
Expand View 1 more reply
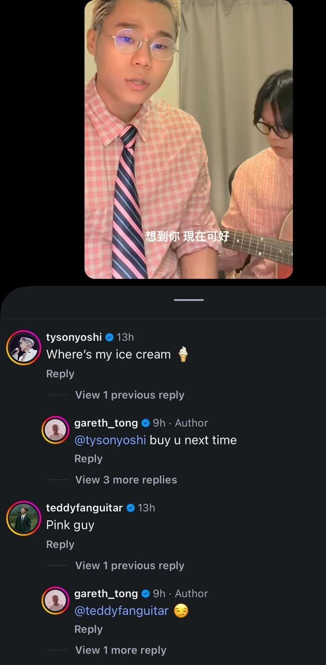(x=121, y=650)
